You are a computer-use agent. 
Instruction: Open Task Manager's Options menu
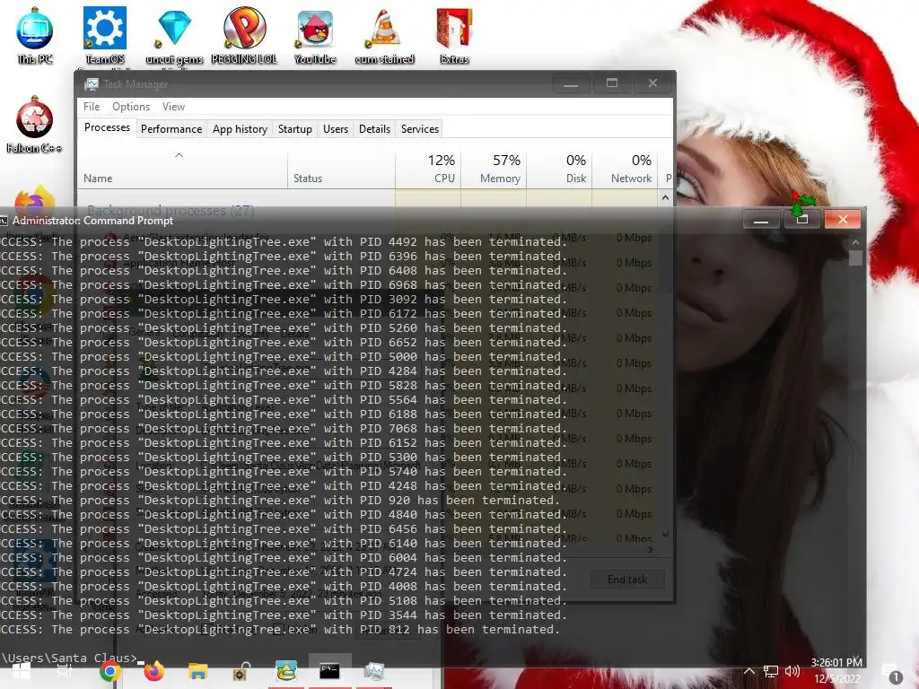131,107
